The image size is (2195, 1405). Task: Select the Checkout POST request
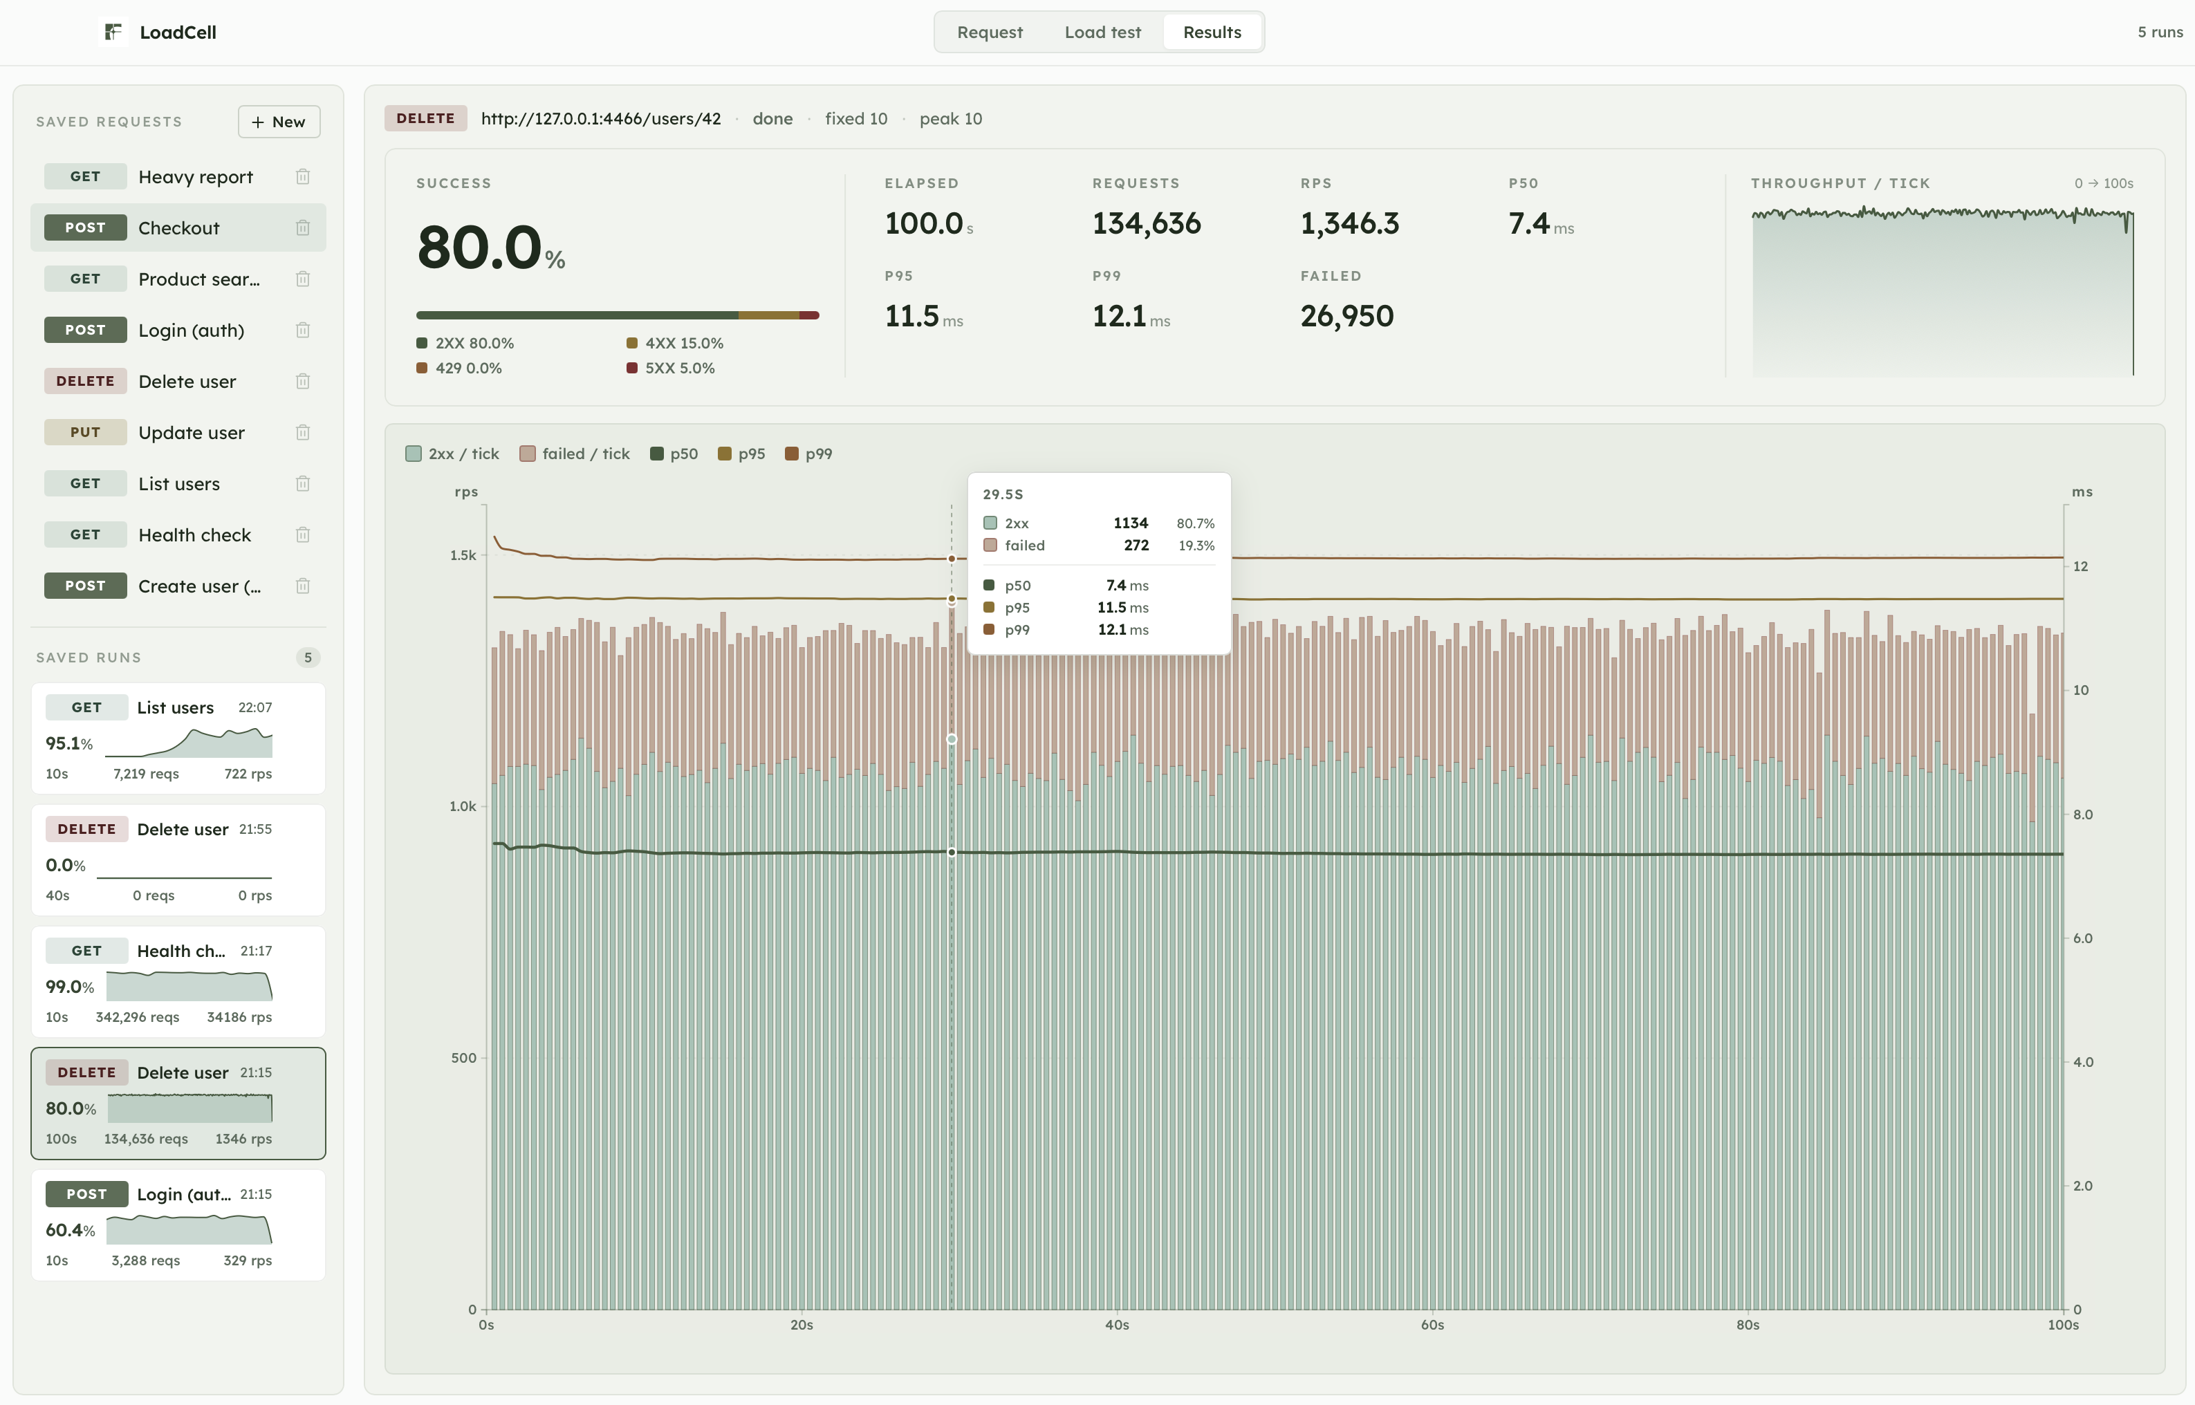coord(178,228)
